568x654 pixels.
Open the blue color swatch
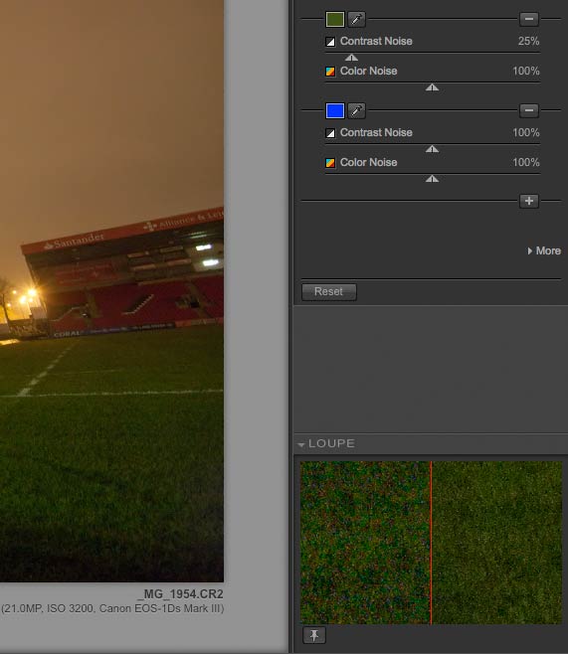point(334,110)
